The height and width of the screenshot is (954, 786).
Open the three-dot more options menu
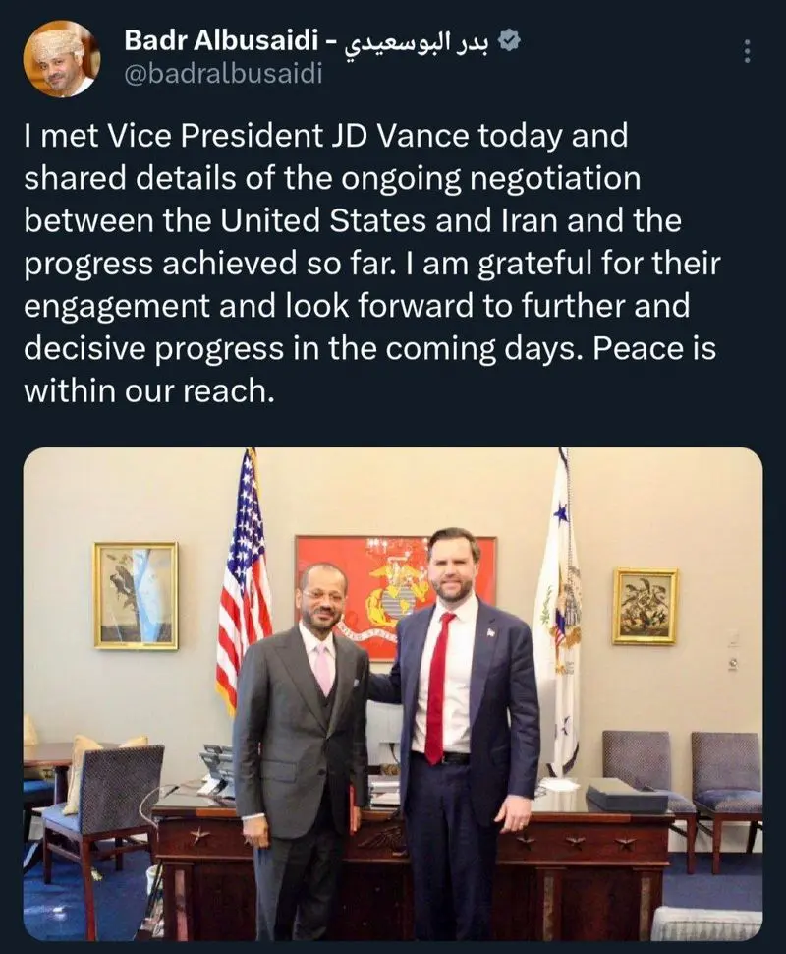pyautogui.click(x=747, y=51)
